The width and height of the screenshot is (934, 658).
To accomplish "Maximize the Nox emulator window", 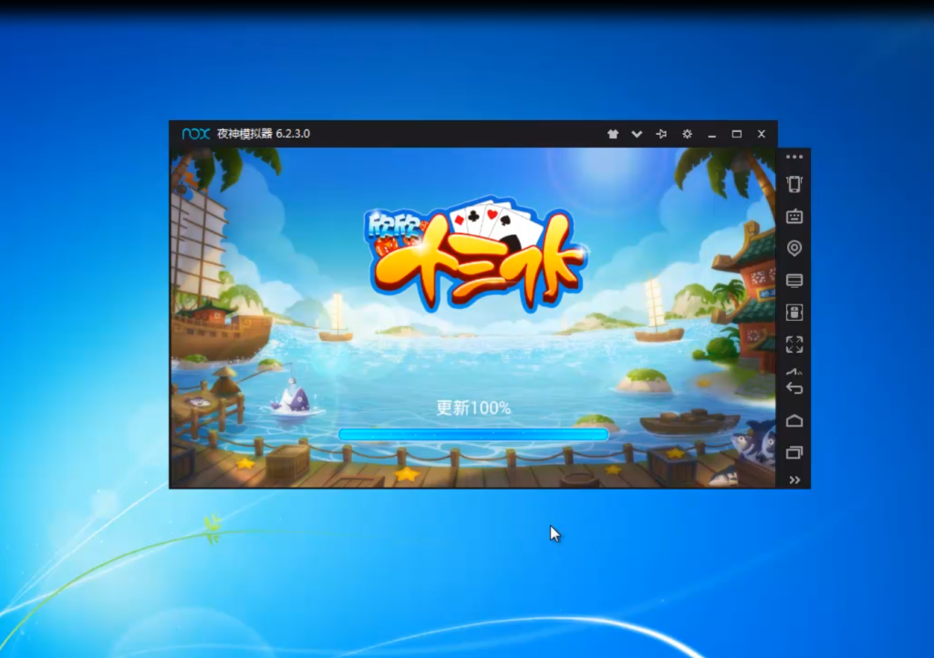I will (737, 134).
